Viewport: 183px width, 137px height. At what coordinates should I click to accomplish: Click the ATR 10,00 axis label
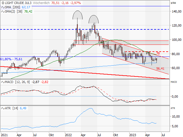coord(176,116)
